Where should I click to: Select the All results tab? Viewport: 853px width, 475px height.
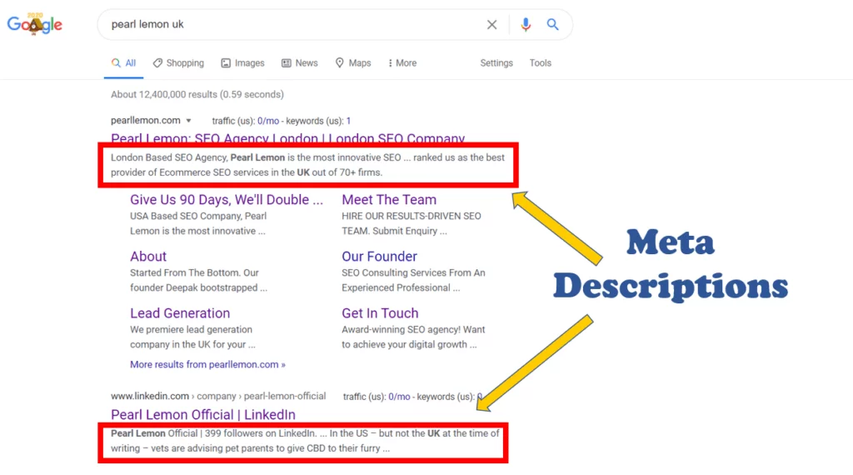click(x=123, y=63)
